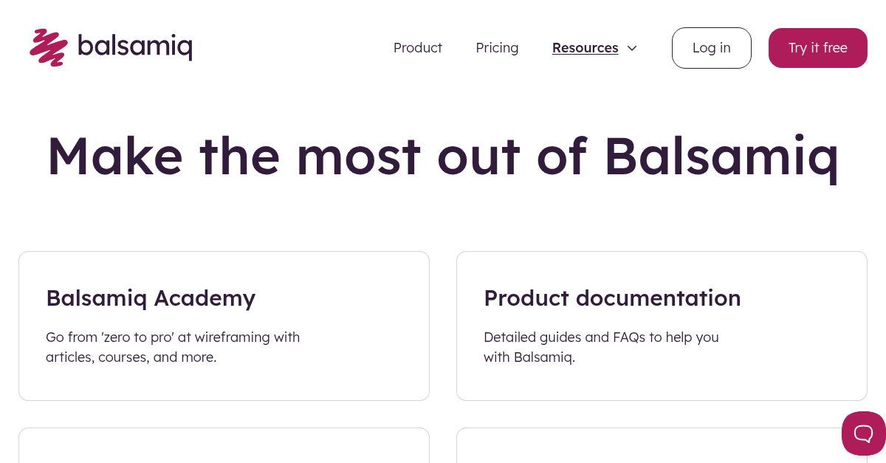Viewport: 886px width, 463px height.
Task: Click the Product documentation heading
Action: tap(612, 298)
